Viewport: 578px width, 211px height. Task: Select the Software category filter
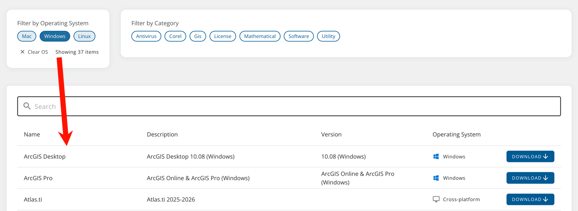[x=298, y=36]
